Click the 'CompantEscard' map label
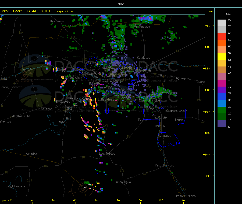This screenshot has width=242, height=204. pyautogui.click(x=177, y=111)
